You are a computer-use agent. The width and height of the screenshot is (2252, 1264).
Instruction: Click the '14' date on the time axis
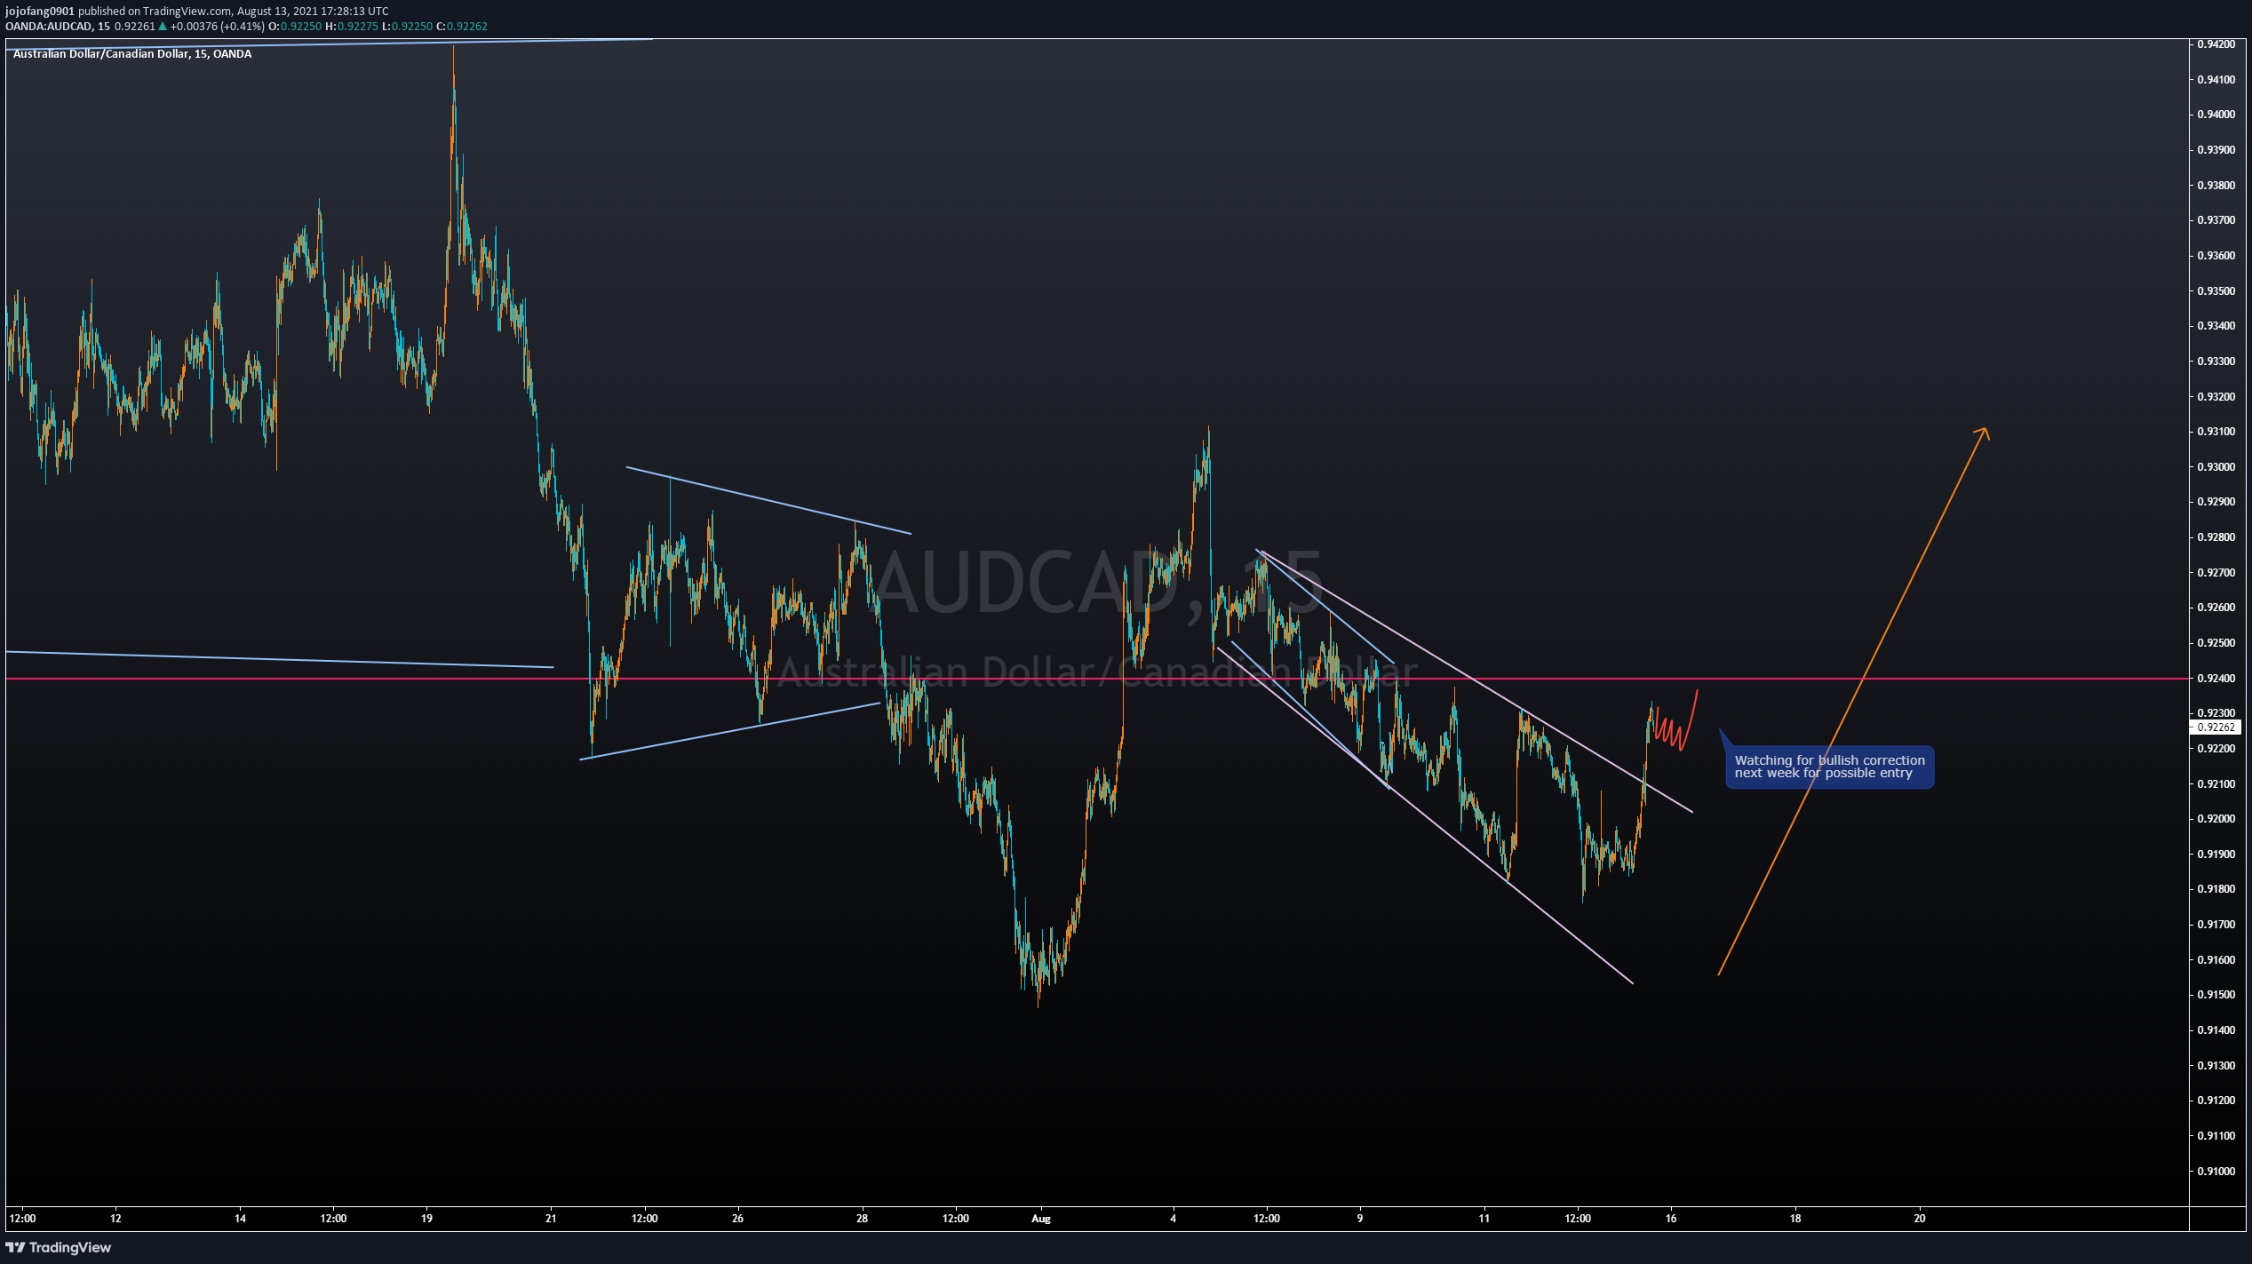[x=240, y=1219]
